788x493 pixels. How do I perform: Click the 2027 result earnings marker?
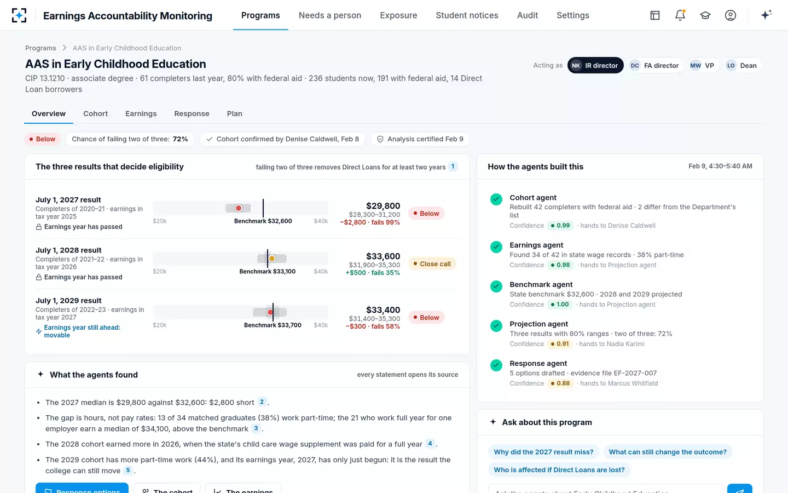pos(239,208)
